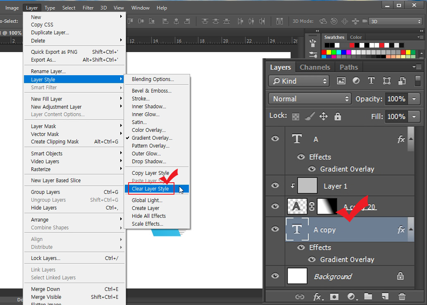Click Distribute top edges icon
Image resolution: width=427 pixels, height=305 pixels.
click(x=205, y=21)
